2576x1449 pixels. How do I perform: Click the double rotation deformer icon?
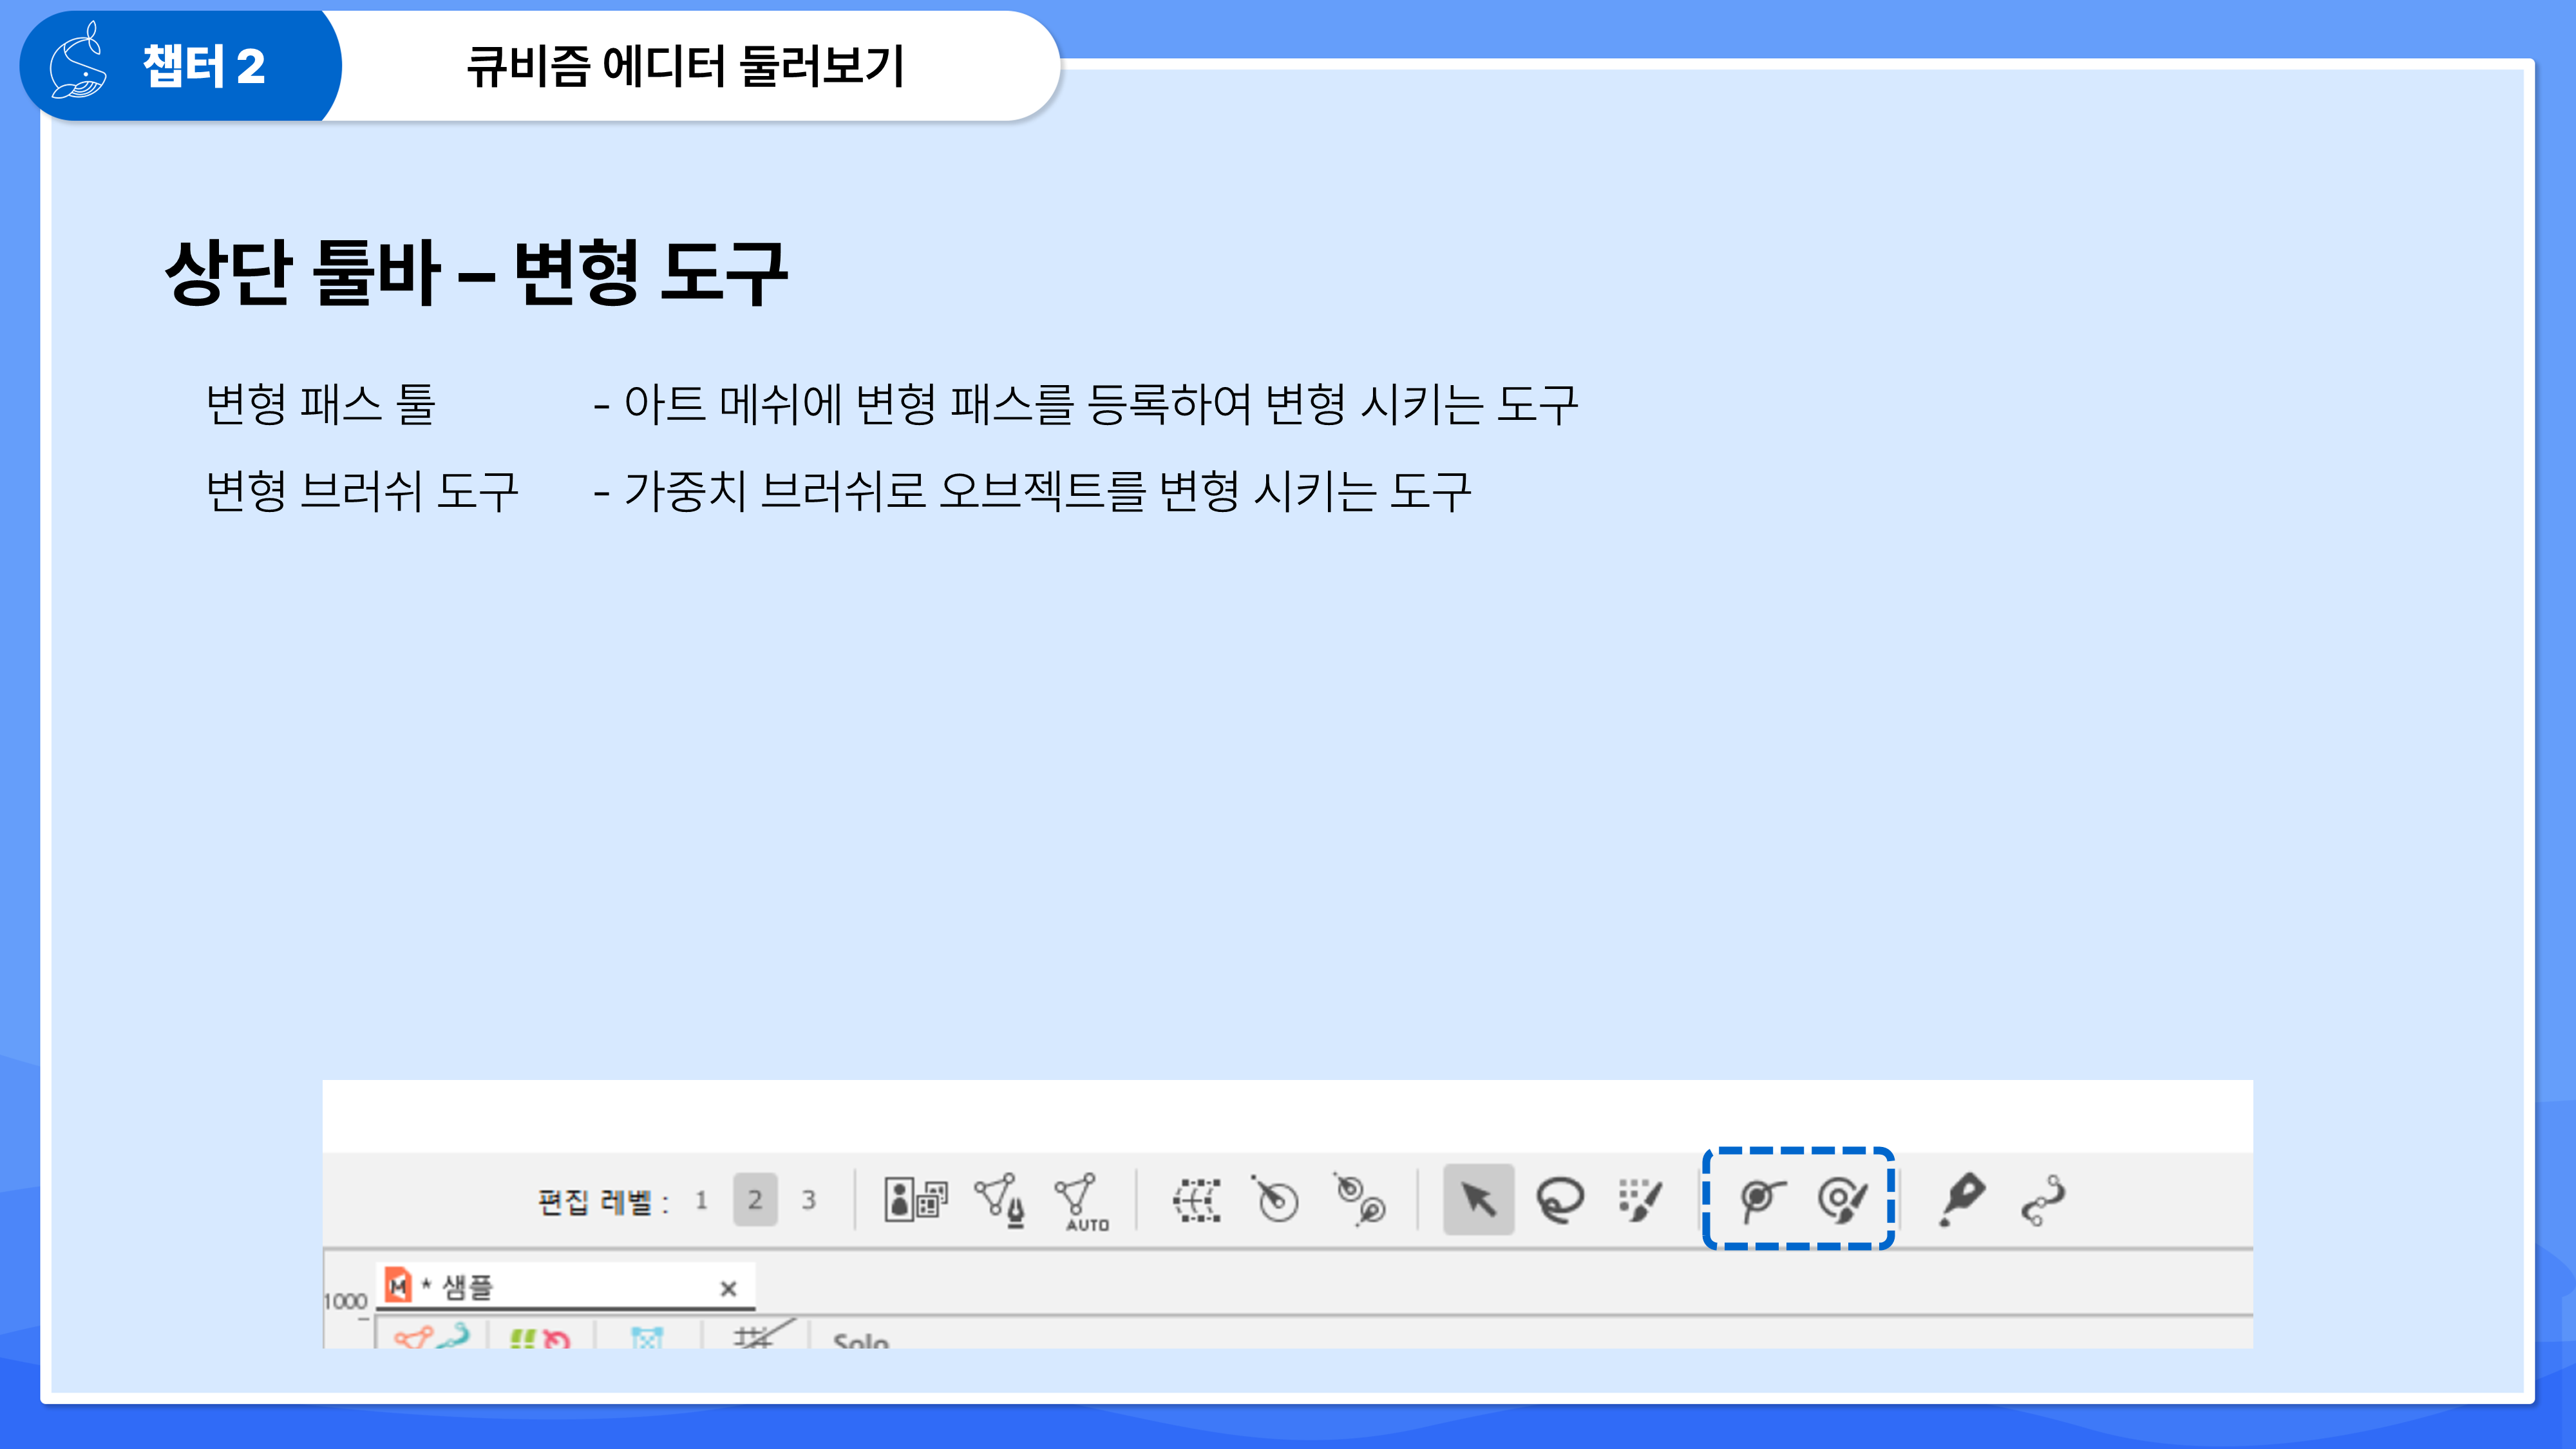(x=1360, y=1199)
